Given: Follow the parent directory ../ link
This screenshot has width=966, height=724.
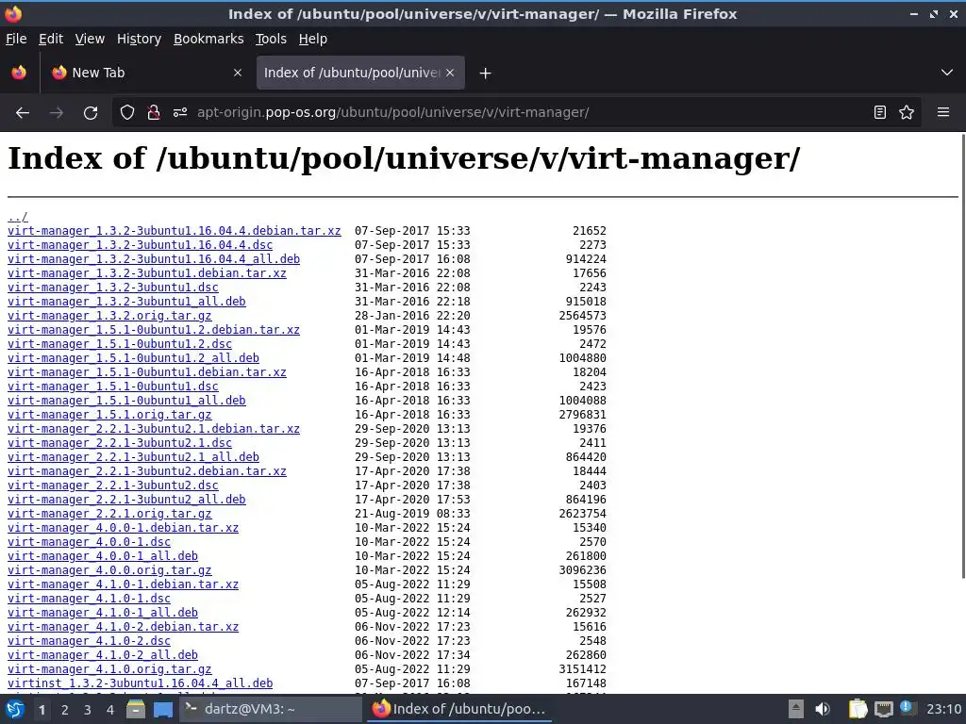Looking at the screenshot, I should click(17, 217).
